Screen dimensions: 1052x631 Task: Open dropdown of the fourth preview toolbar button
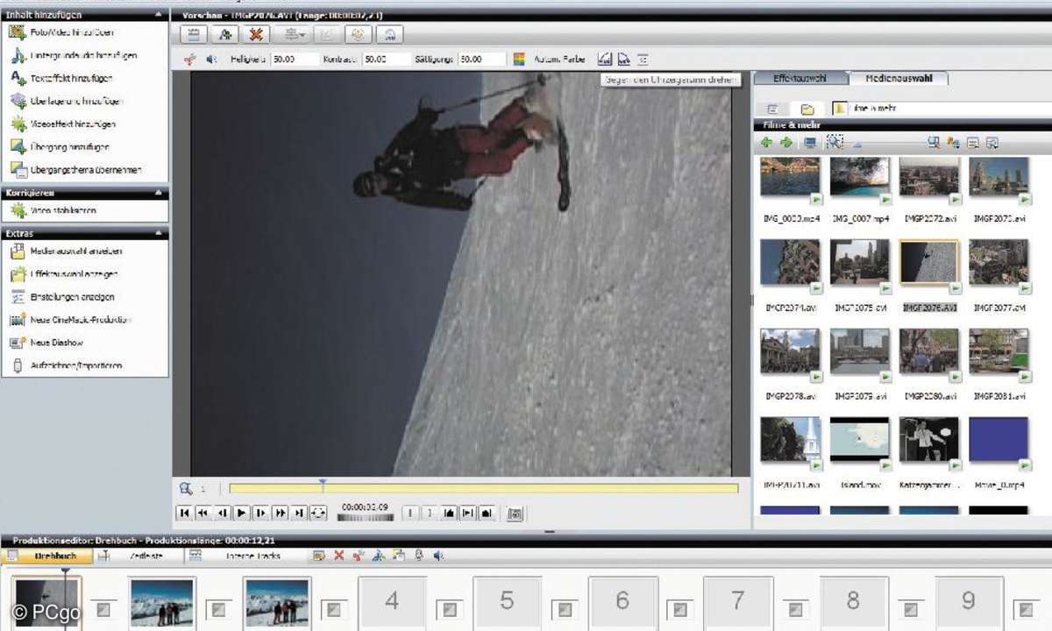click(x=302, y=35)
